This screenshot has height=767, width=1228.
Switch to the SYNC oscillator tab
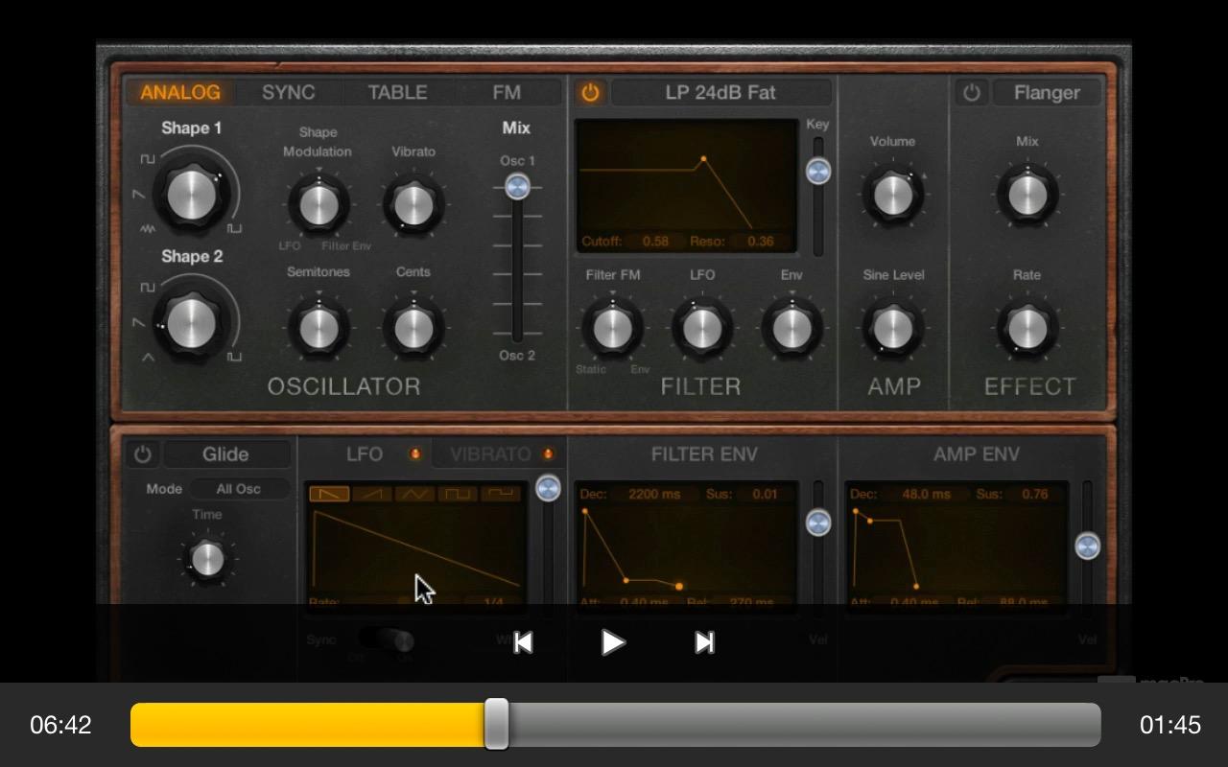tap(288, 93)
